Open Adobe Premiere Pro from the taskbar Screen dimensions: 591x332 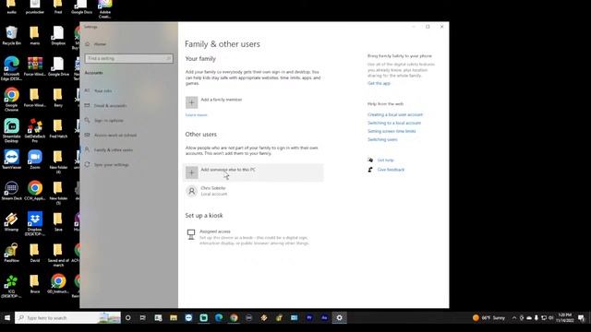coord(309,317)
